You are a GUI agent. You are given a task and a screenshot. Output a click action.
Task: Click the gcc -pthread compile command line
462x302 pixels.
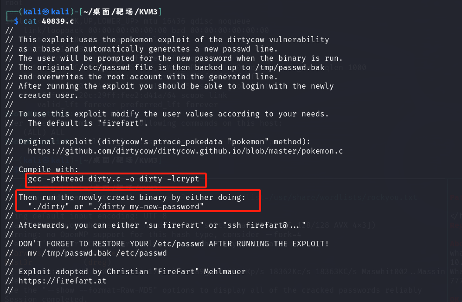tap(114, 179)
